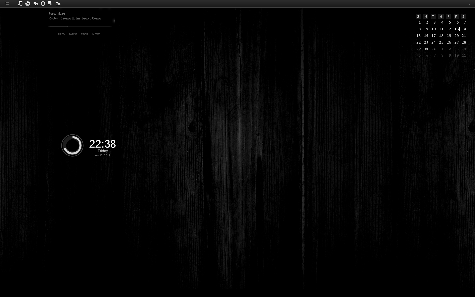Stop playback using STOP
Image resolution: width=475 pixels, height=297 pixels.
84,34
